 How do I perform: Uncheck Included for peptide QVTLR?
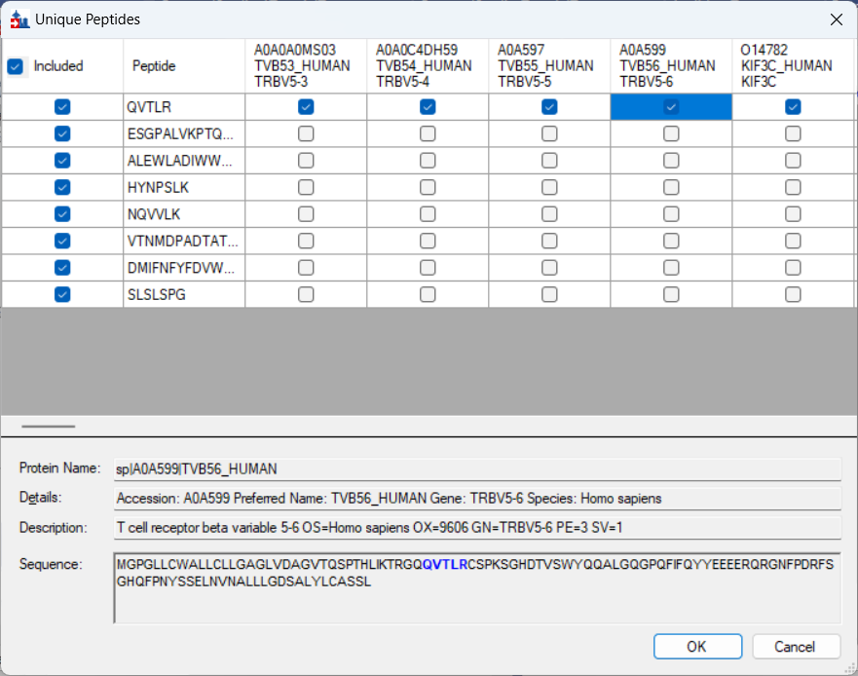[x=62, y=107]
